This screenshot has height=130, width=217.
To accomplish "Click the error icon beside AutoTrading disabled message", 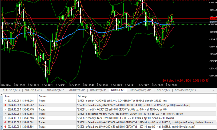I will click(5, 122).
